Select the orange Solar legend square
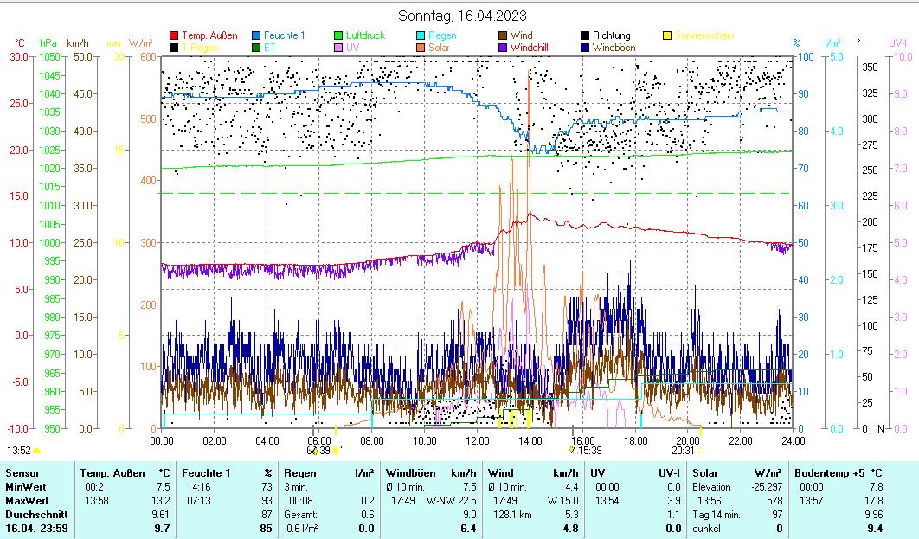This screenshot has height=539, width=919. 421,48
